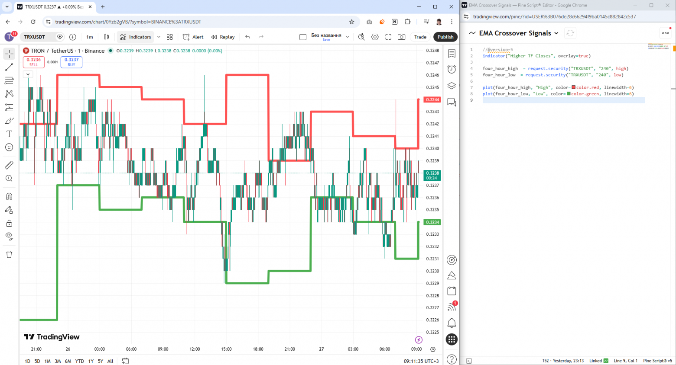Select the All date range

[110, 361]
